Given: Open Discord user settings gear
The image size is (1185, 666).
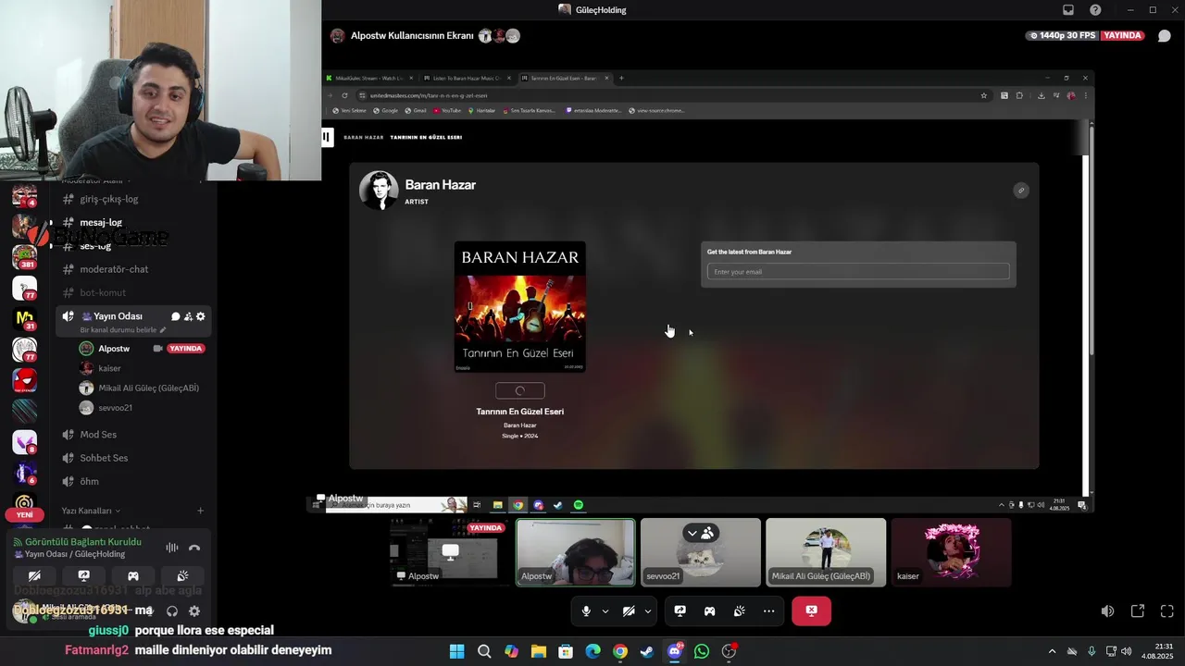Looking at the screenshot, I should pyautogui.click(x=194, y=610).
